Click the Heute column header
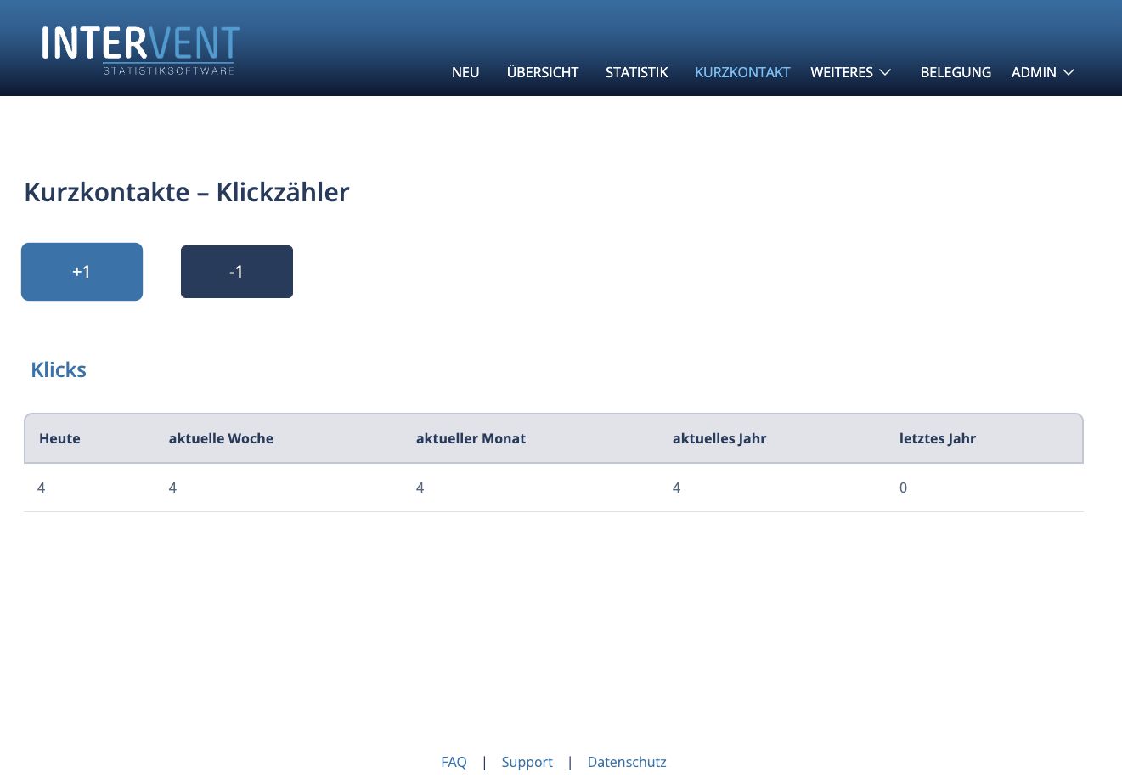The image size is (1122, 778). [59, 438]
